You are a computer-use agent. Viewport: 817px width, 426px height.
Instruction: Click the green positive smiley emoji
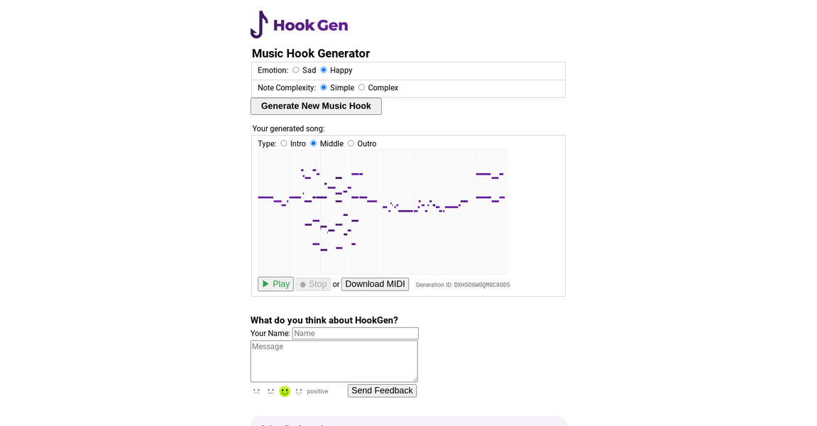tap(284, 391)
